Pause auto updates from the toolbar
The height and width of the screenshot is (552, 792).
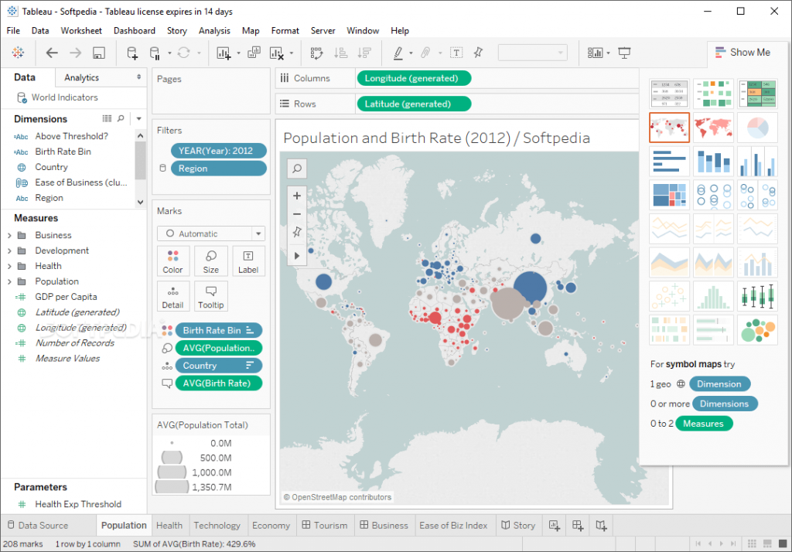point(155,53)
